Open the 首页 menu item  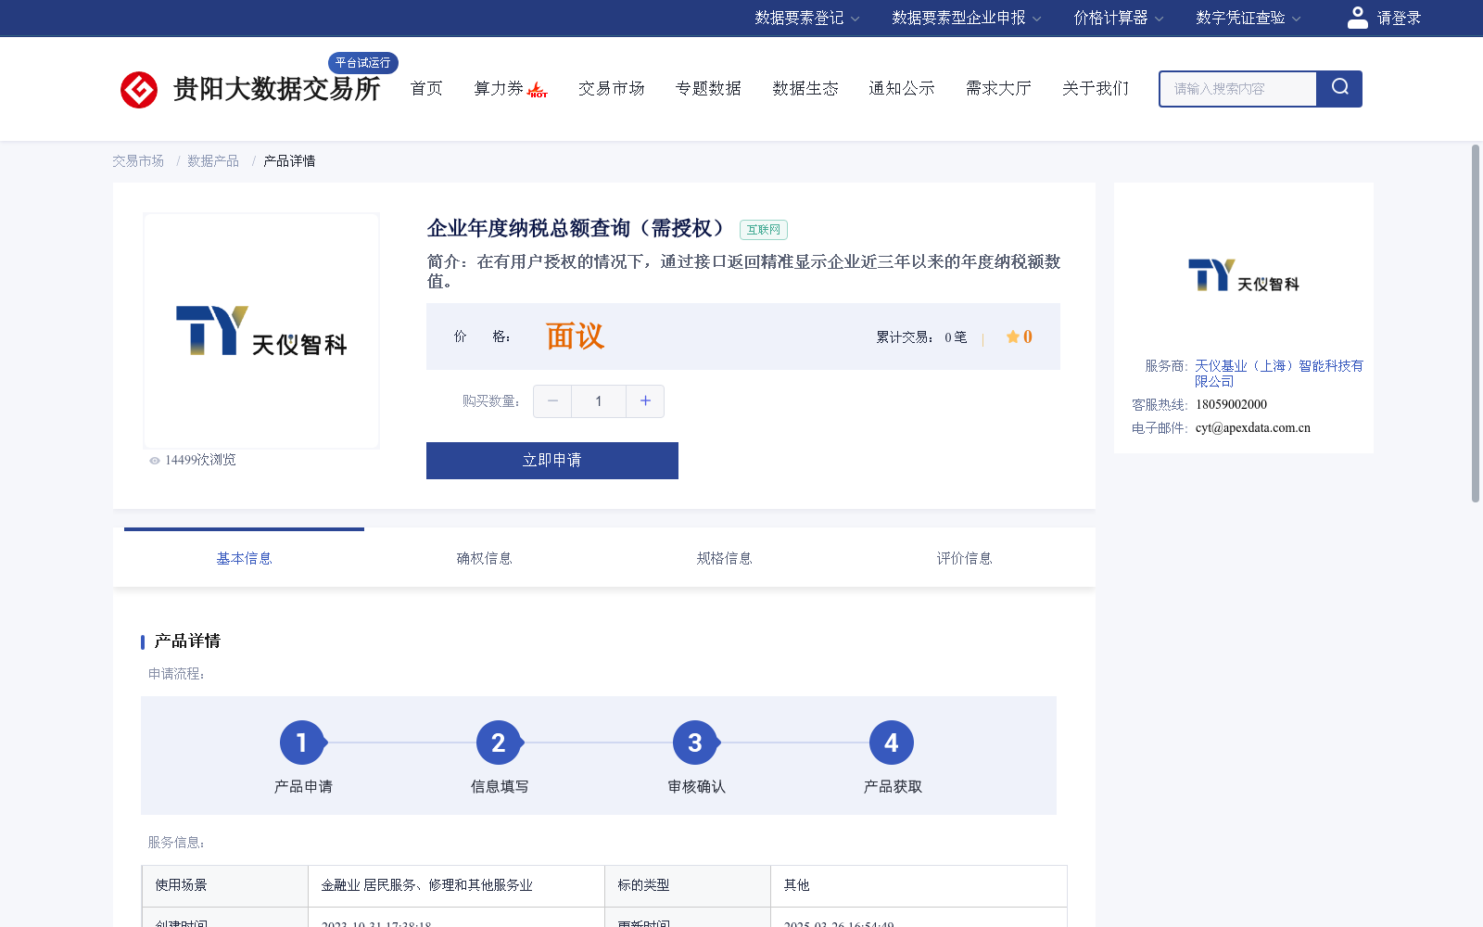pyautogui.click(x=426, y=89)
